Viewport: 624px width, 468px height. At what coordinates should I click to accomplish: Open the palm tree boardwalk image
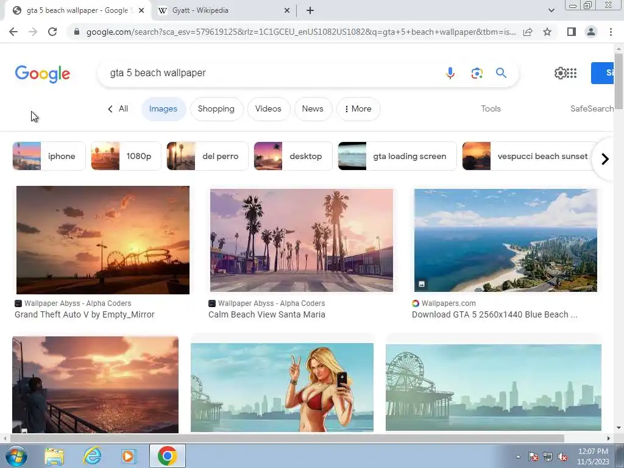click(301, 240)
